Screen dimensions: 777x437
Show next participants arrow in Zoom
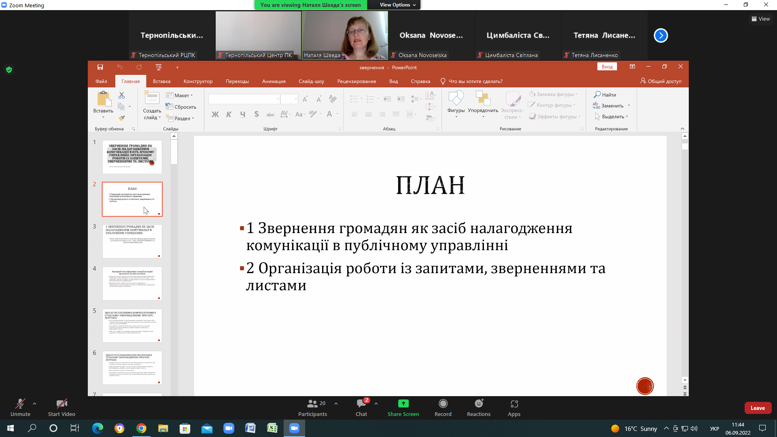click(661, 36)
